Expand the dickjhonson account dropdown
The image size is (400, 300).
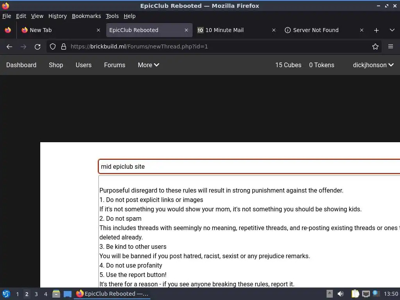point(373,65)
